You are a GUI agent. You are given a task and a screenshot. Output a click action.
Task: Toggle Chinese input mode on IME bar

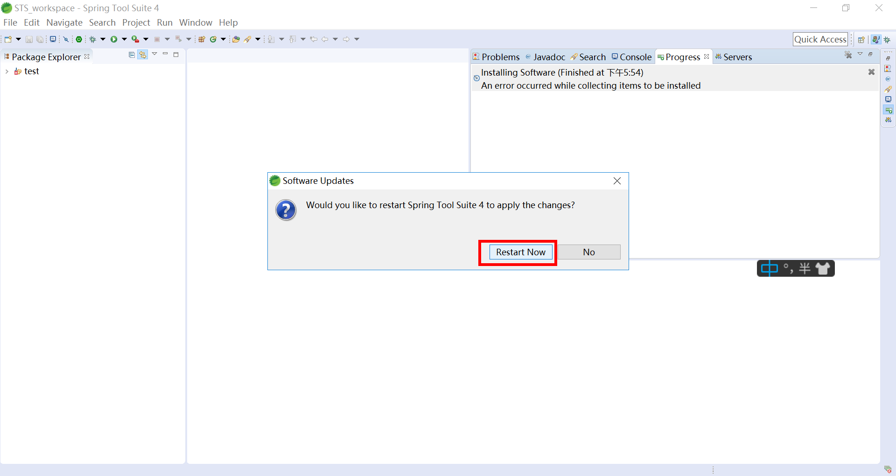(770, 268)
